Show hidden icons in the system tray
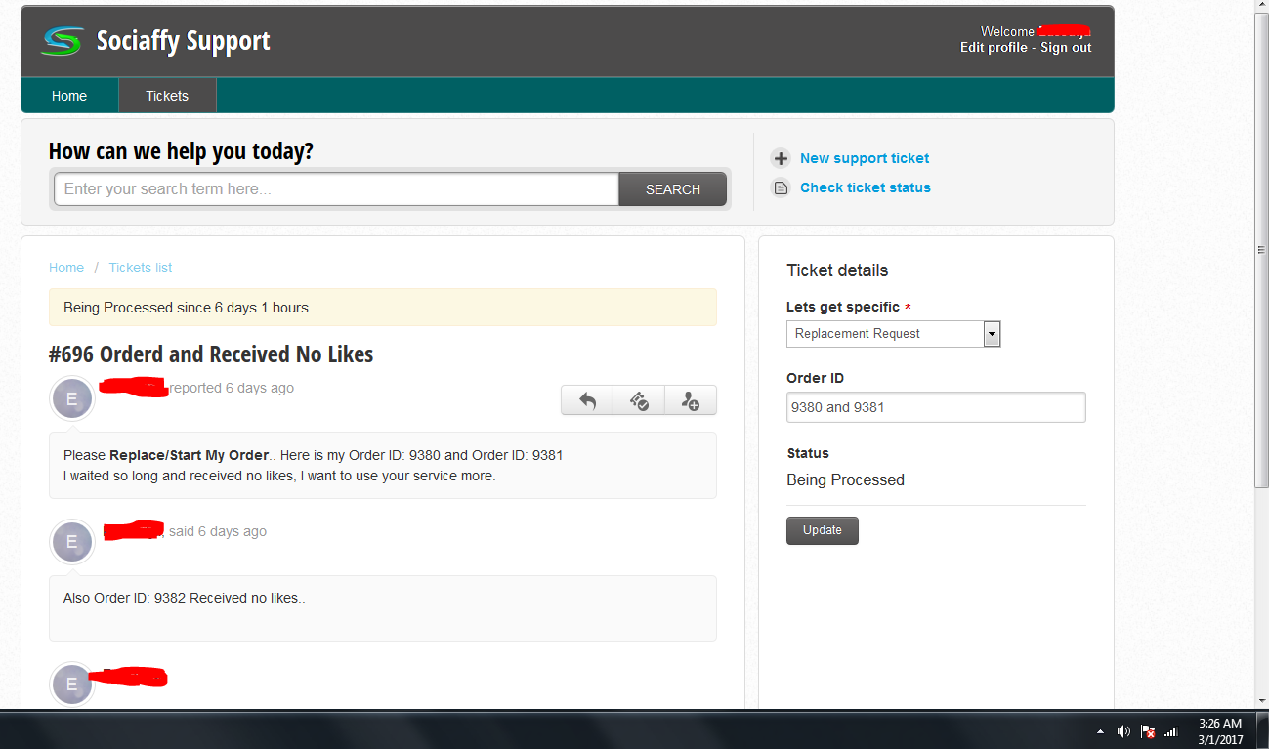 point(1101,731)
